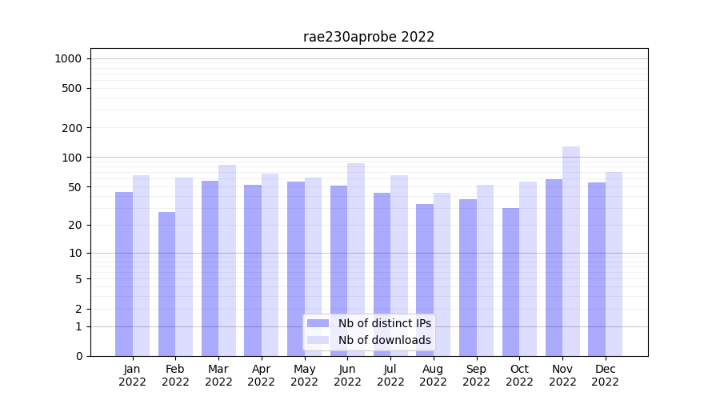
Task: Click the 100 y-axis tick label
Action: pos(72,158)
